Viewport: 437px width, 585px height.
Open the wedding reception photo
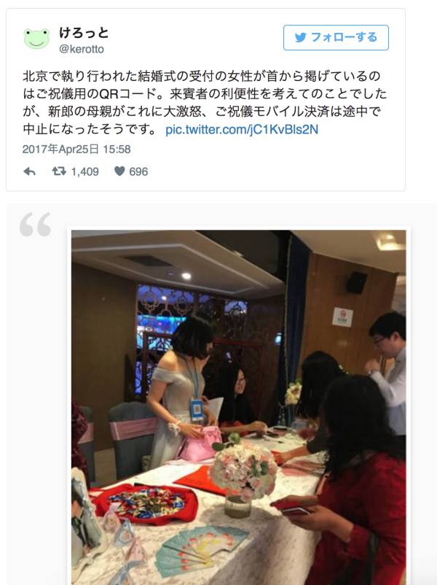[x=239, y=407]
